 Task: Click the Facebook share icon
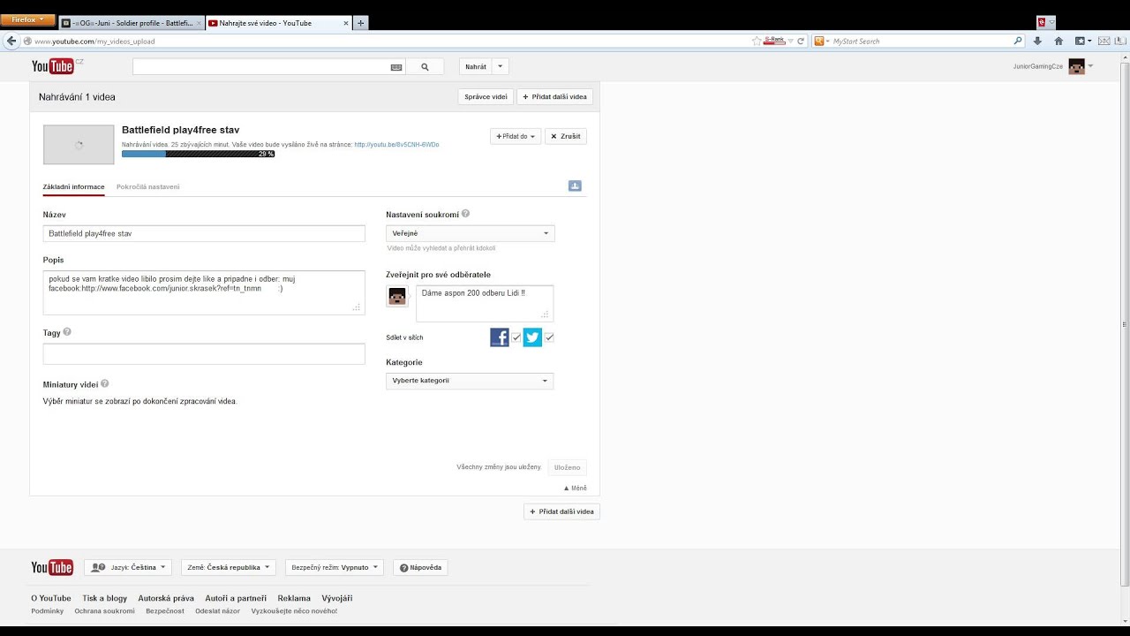pyautogui.click(x=500, y=337)
